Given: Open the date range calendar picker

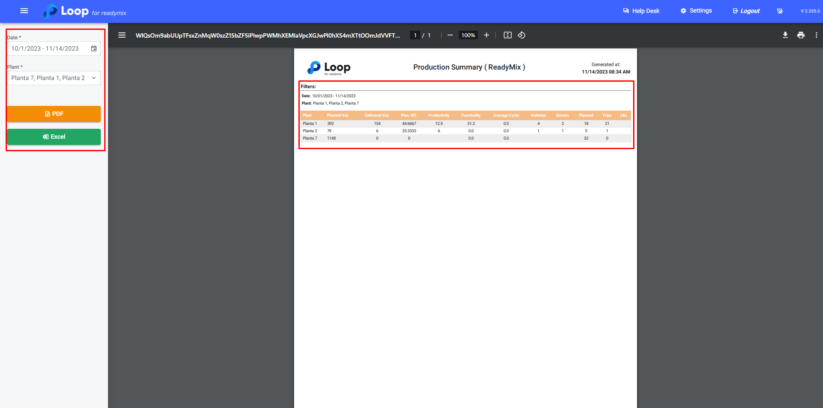Looking at the screenshot, I should [x=94, y=48].
